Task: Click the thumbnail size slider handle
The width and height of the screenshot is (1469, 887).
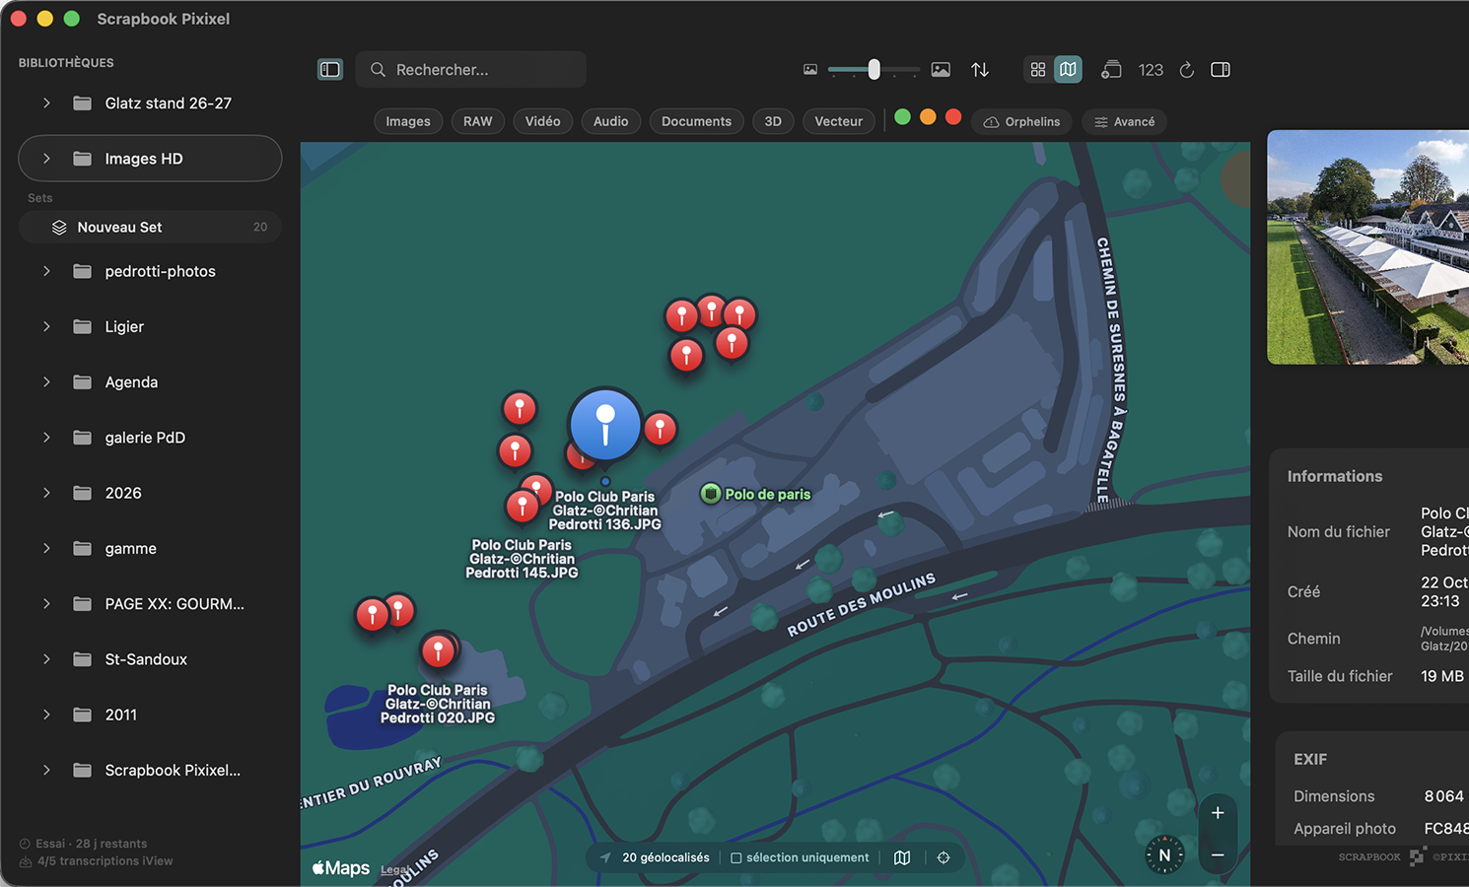Action: coord(874,69)
